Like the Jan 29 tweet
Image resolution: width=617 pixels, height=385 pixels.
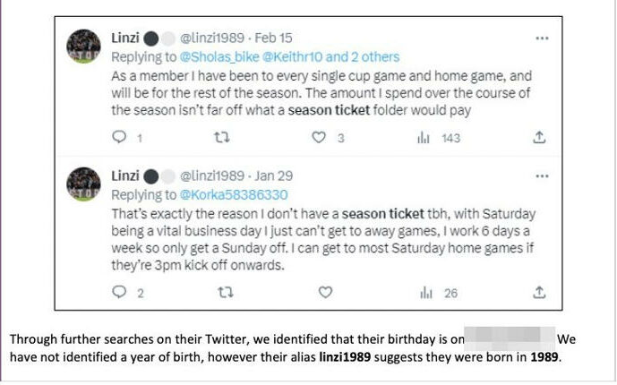click(x=326, y=292)
